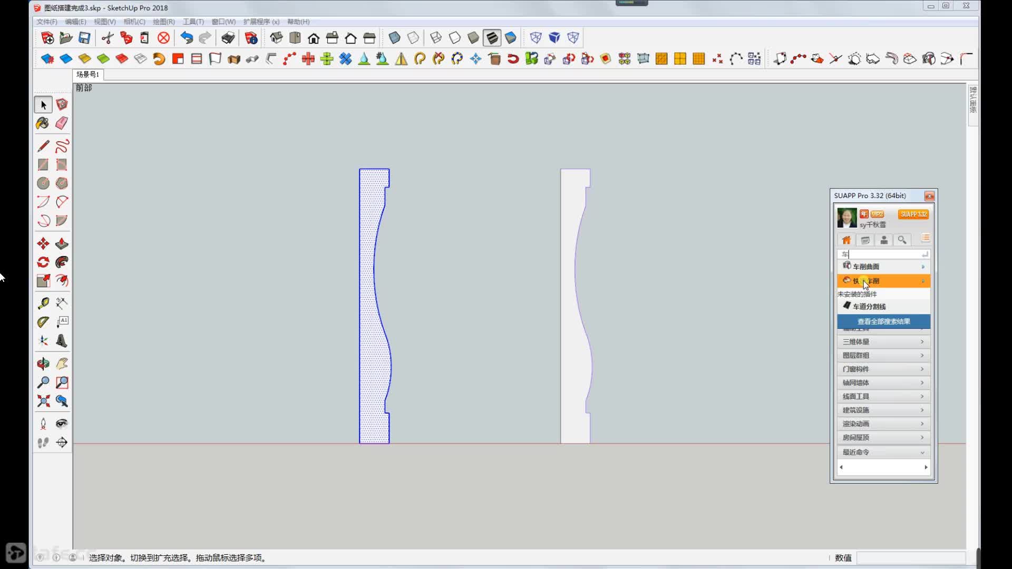Click the orange SUAPP 3.32 button

[913, 214]
